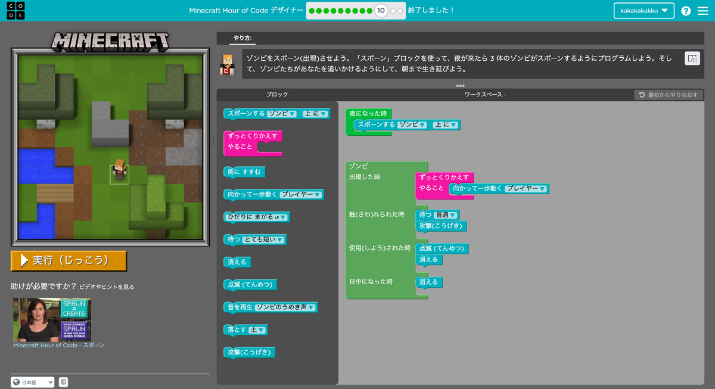Click the copyright © icon
The height and width of the screenshot is (389, 715).
[63, 382]
